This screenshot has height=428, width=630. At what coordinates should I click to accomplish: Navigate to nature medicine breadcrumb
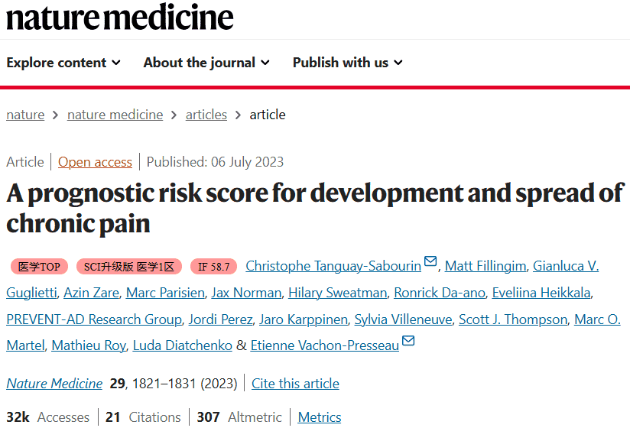coord(115,115)
